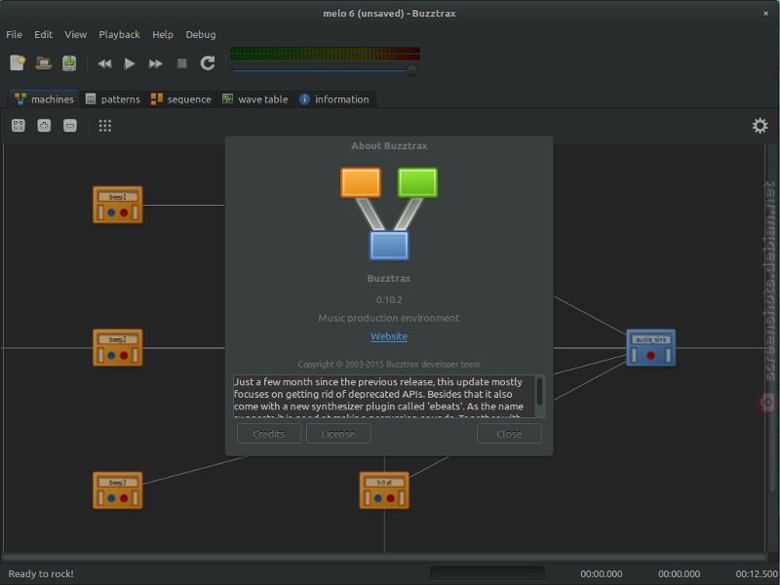The width and height of the screenshot is (780, 585).
Task: Open the Debug menu
Action: tap(201, 34)
